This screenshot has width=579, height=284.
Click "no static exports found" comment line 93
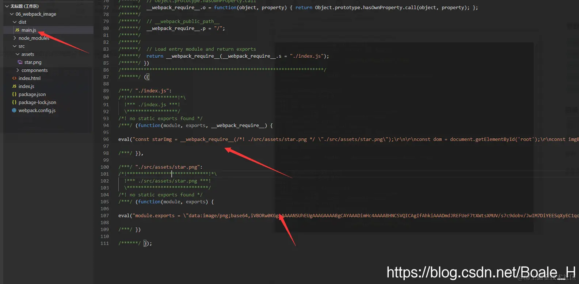(x=160, y=119)
